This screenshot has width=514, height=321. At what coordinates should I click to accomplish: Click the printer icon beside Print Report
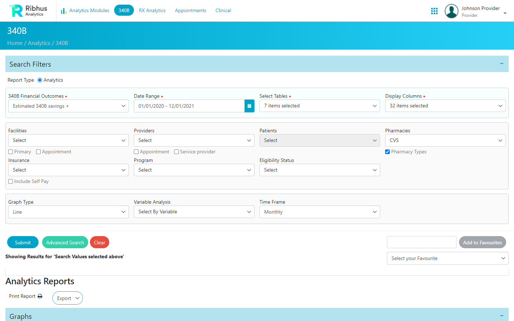point(40,296)
